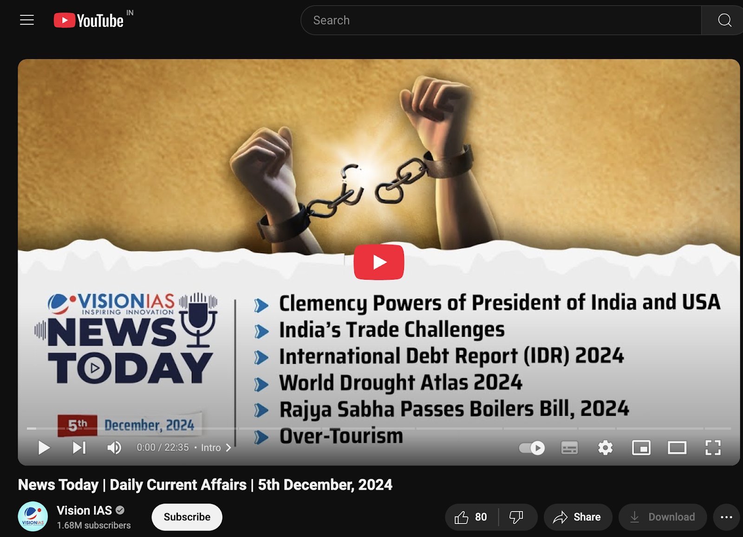Skip to the next video

point(79,448)
